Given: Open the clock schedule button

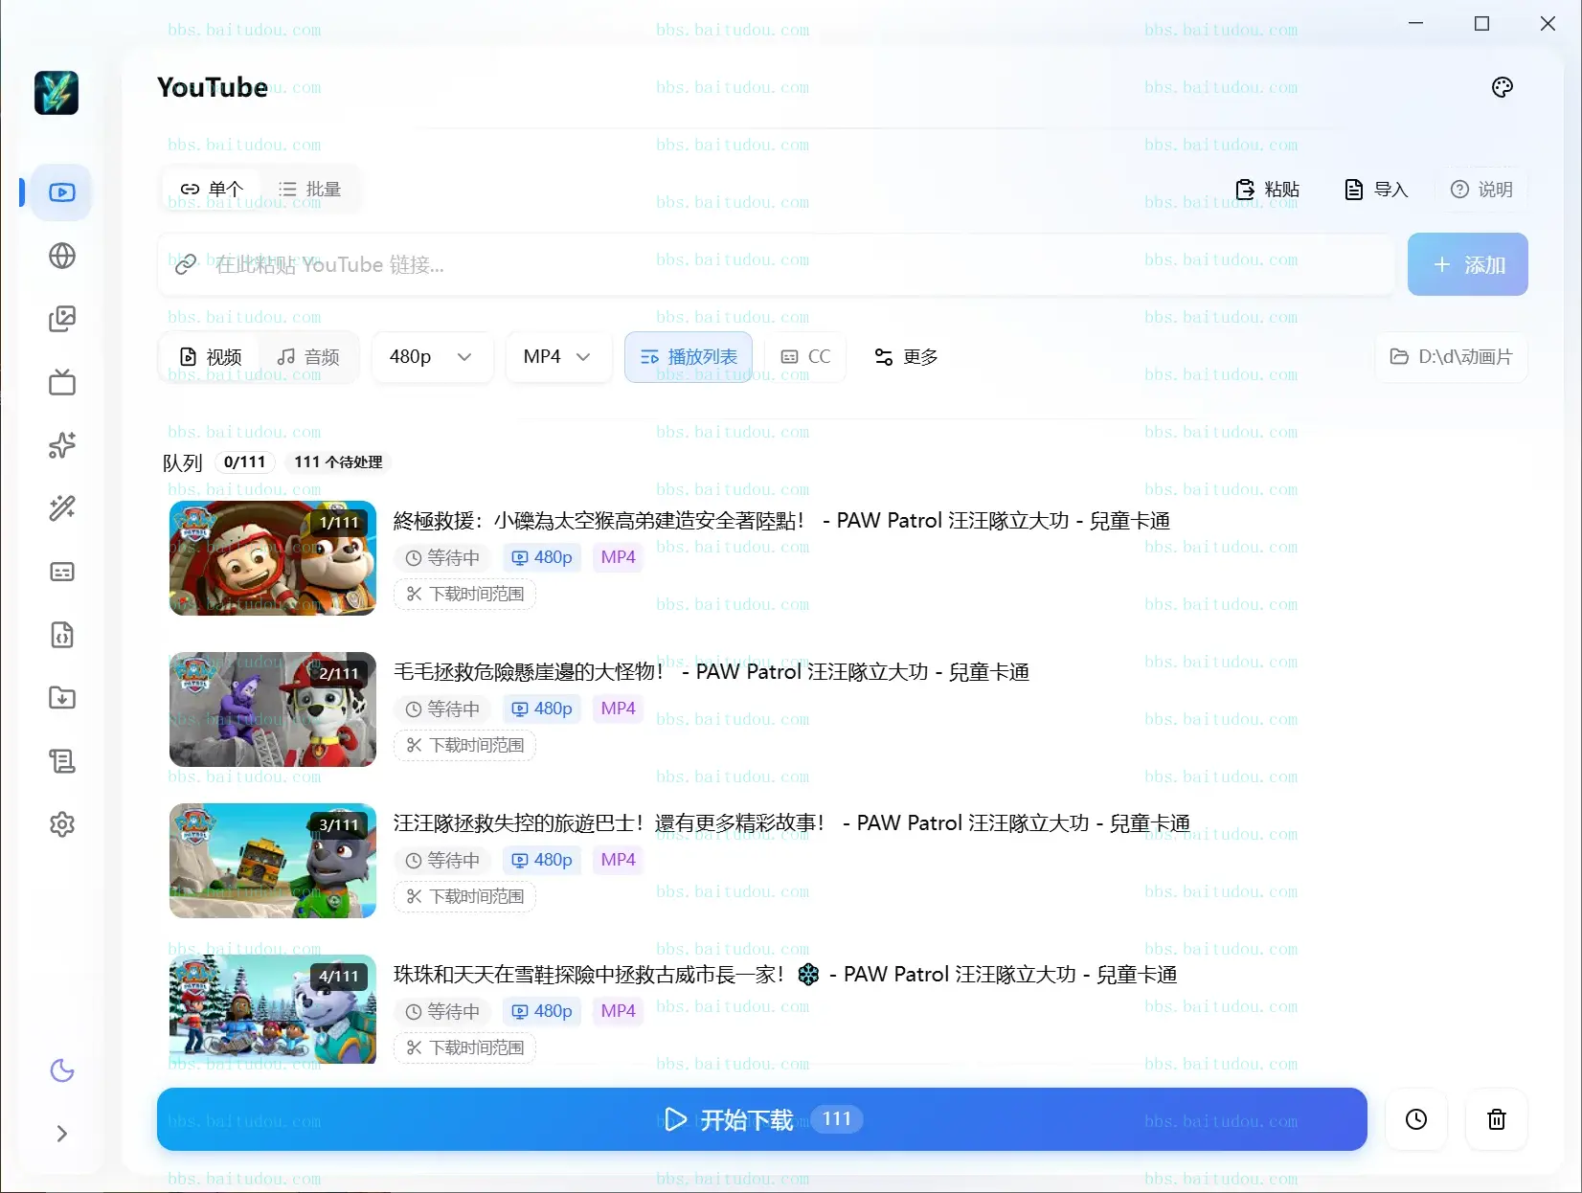Looking at the screenshot, I should pyautogui.click(x=1416, y=1119).
